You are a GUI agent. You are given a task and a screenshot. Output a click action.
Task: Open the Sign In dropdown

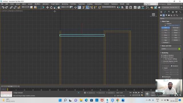coord(151,4)
